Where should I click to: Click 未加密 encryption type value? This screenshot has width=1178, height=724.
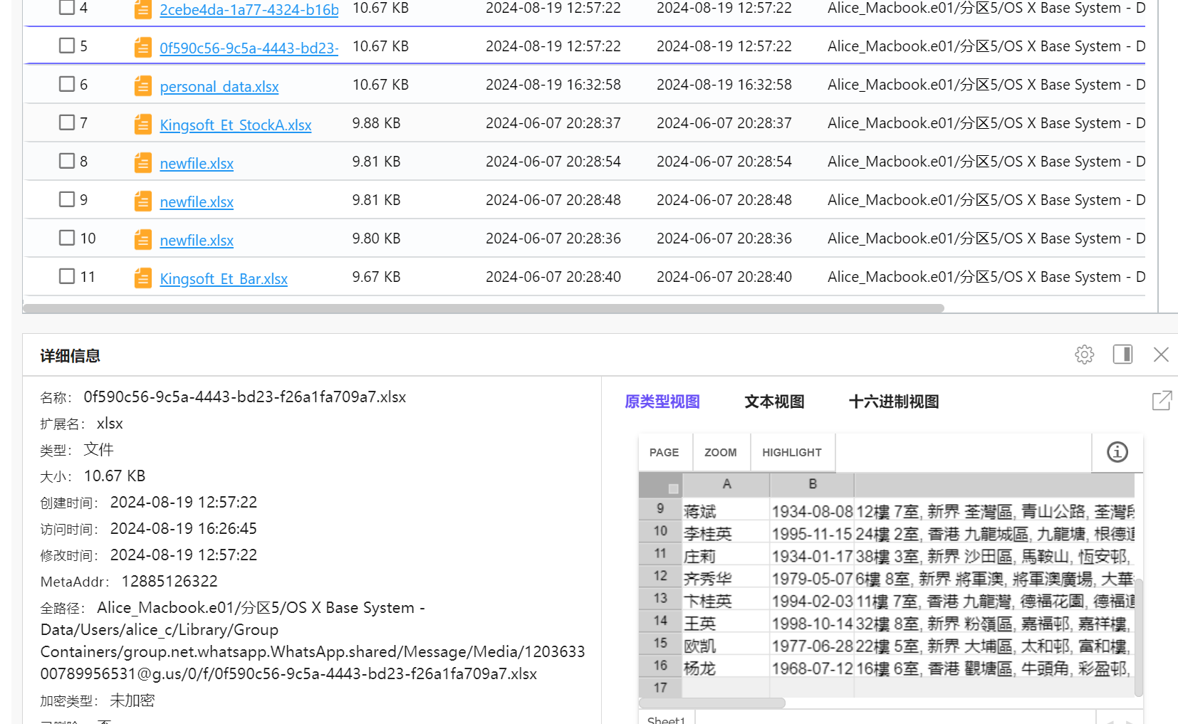[132, 701]
